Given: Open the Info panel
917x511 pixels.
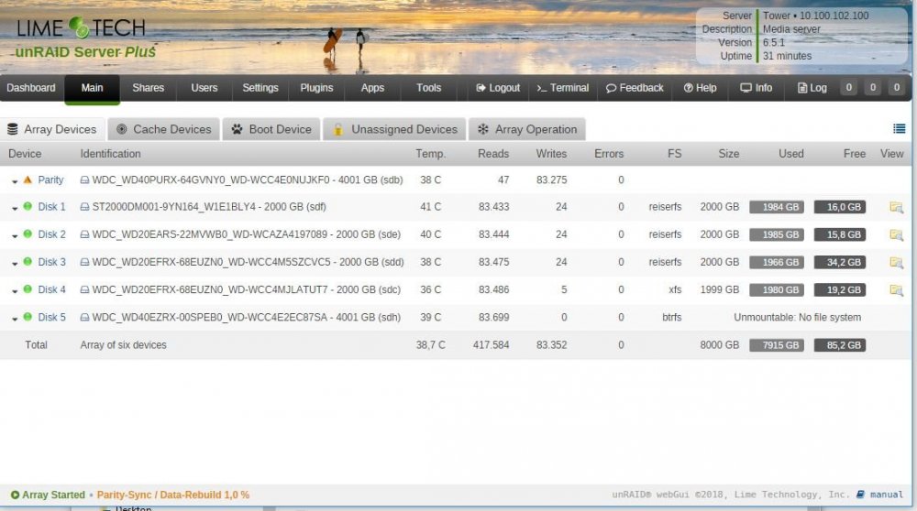Looking at the screenshot, I should pos(757,88).
